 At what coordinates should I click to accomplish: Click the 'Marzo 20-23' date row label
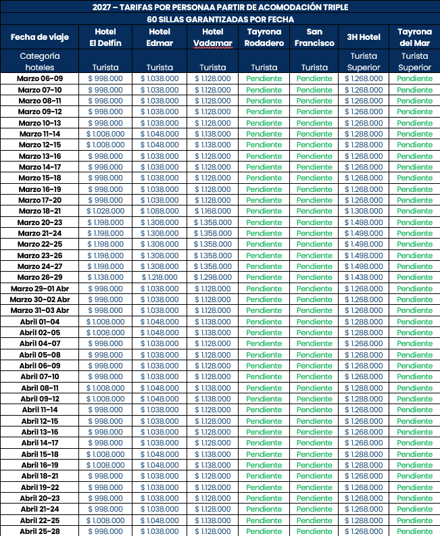(40, 222)
